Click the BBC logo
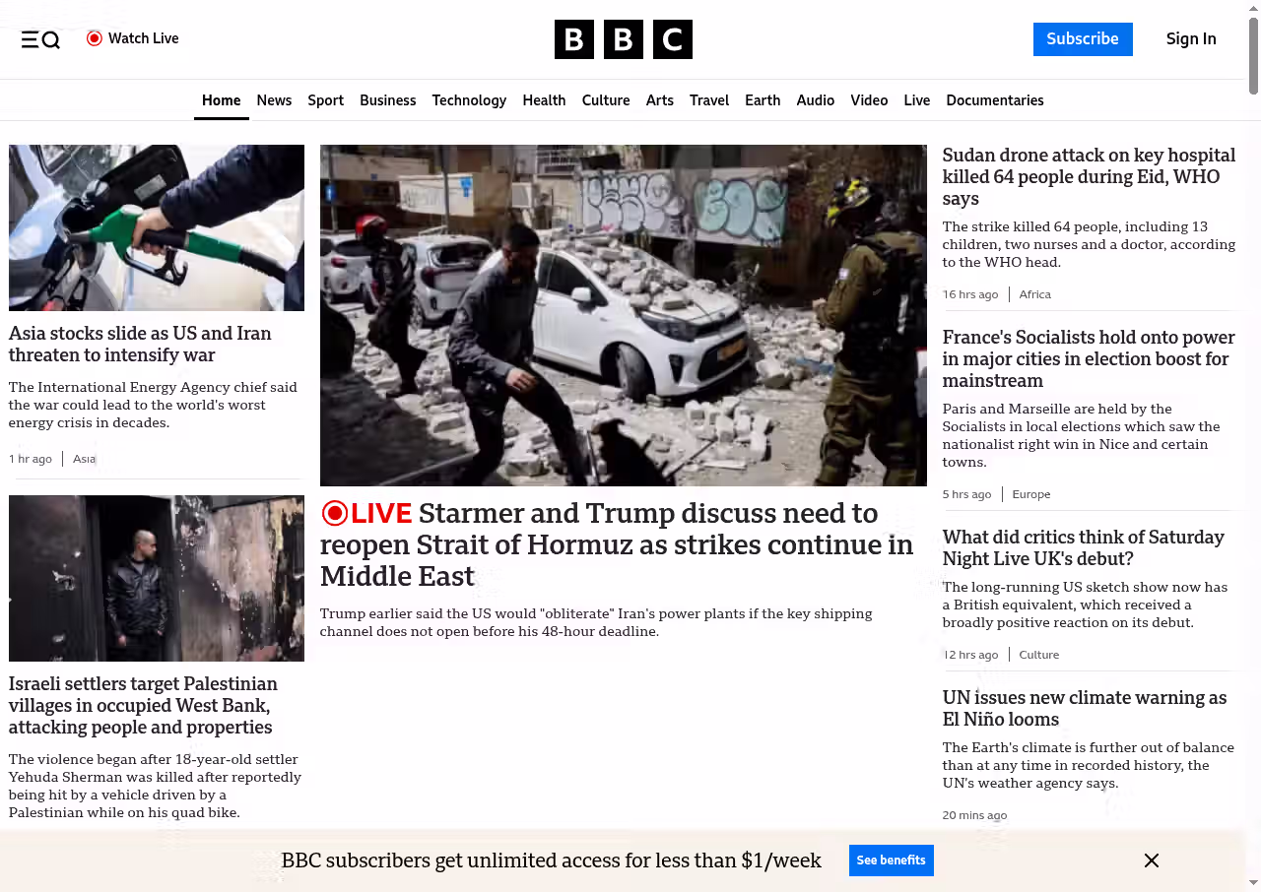The width and height of the screenshot is (1261, 892). 623,39
